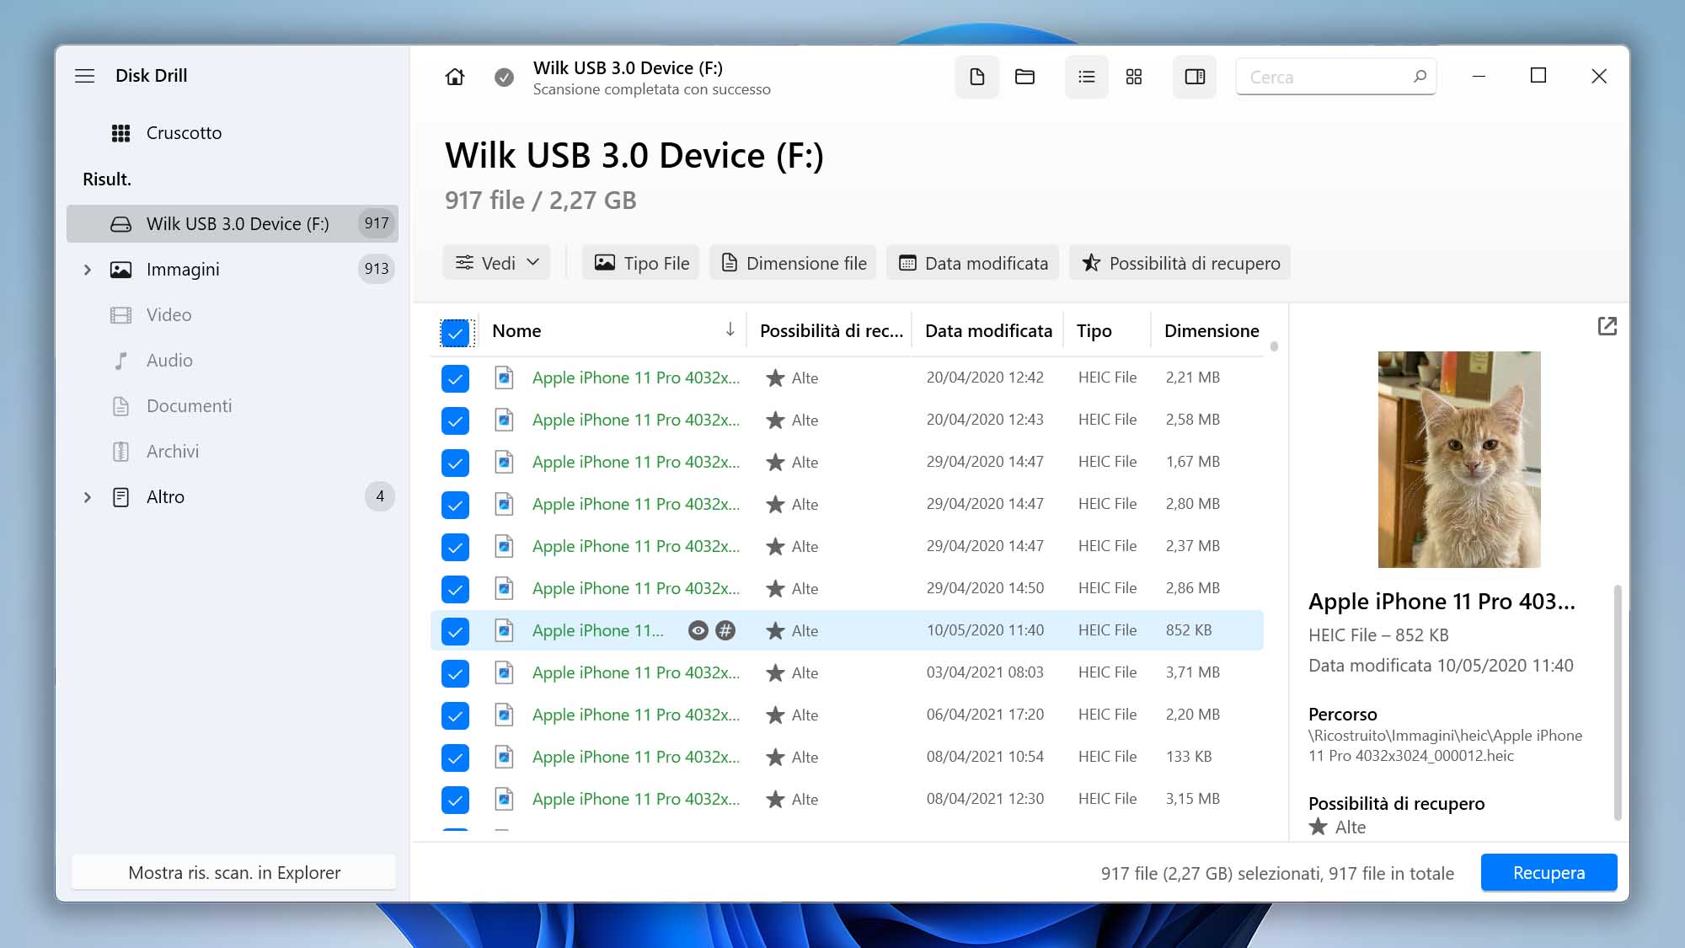Click star icon in the preview panel
The width and height of the screenshot is (1685, 948).
tap(1319, 827)
